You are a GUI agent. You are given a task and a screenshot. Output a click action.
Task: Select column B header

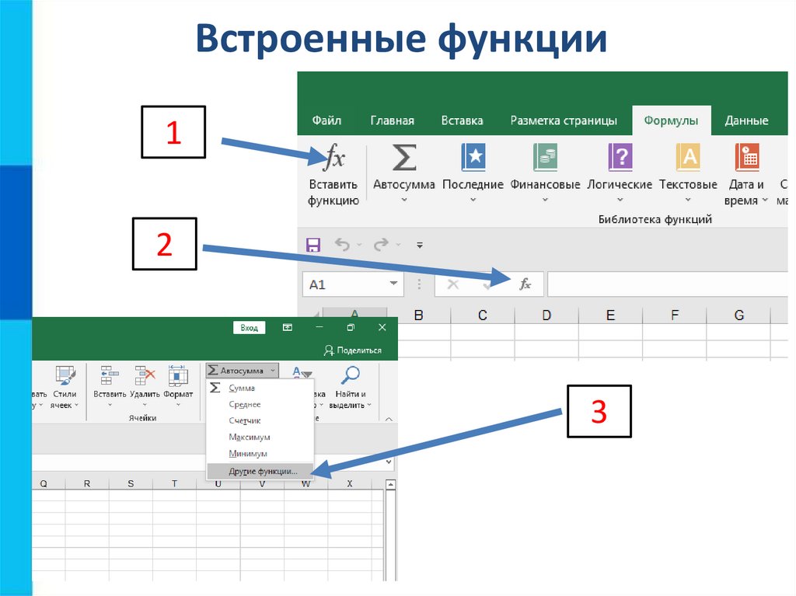(x=418, y=315)
